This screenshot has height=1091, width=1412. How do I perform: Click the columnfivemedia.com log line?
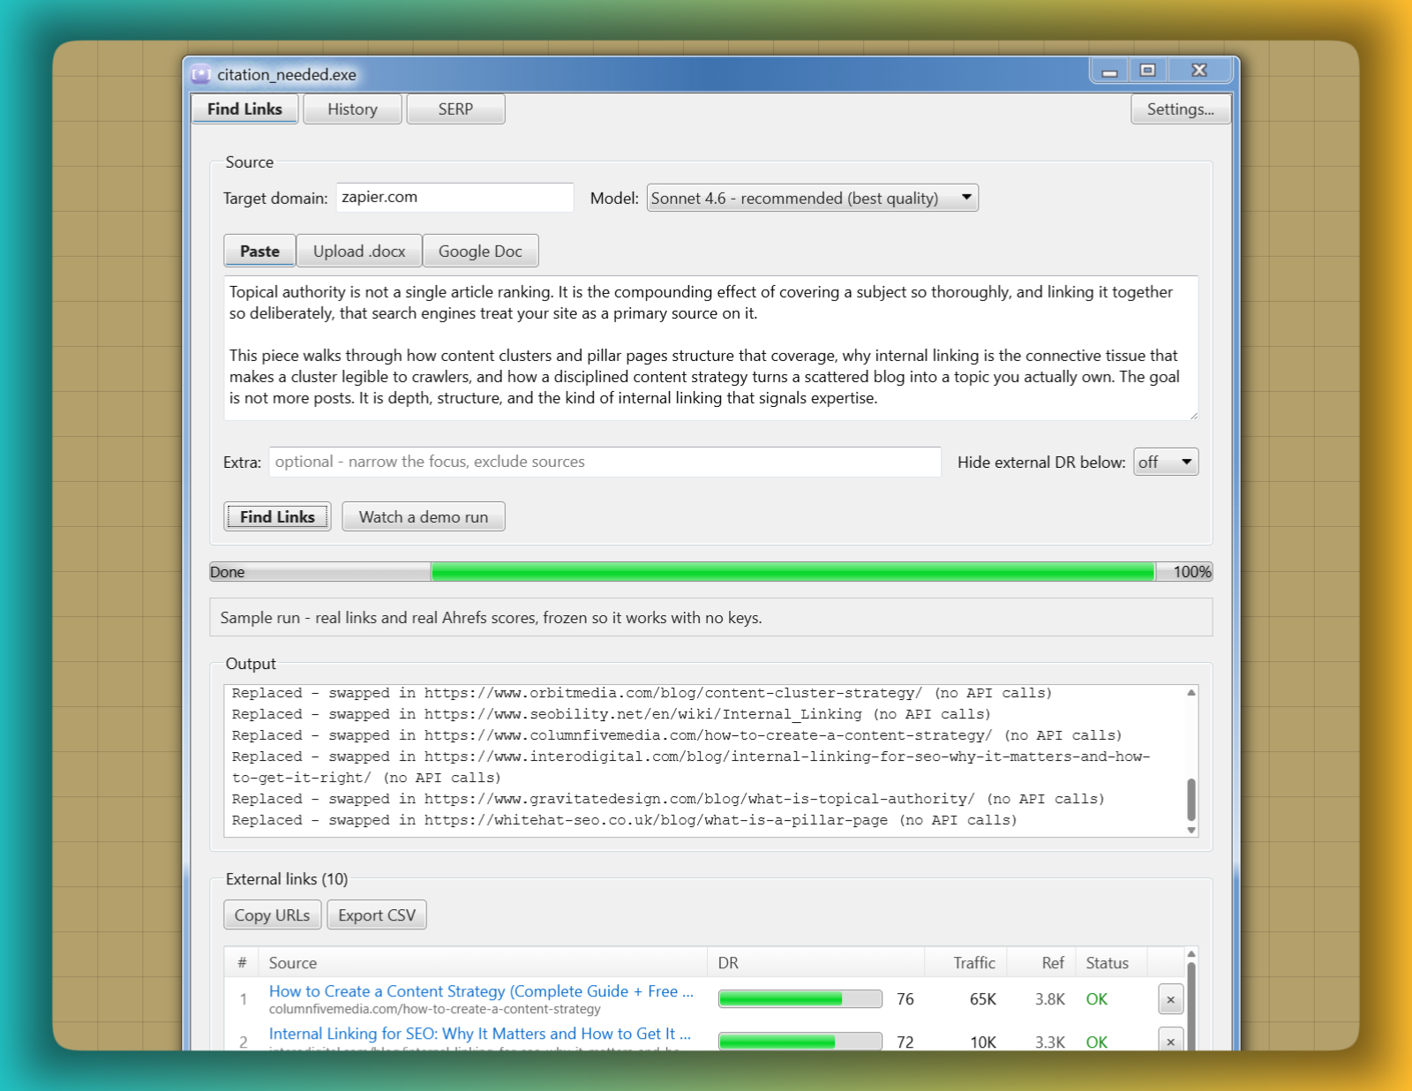click(x=677, y=735)
